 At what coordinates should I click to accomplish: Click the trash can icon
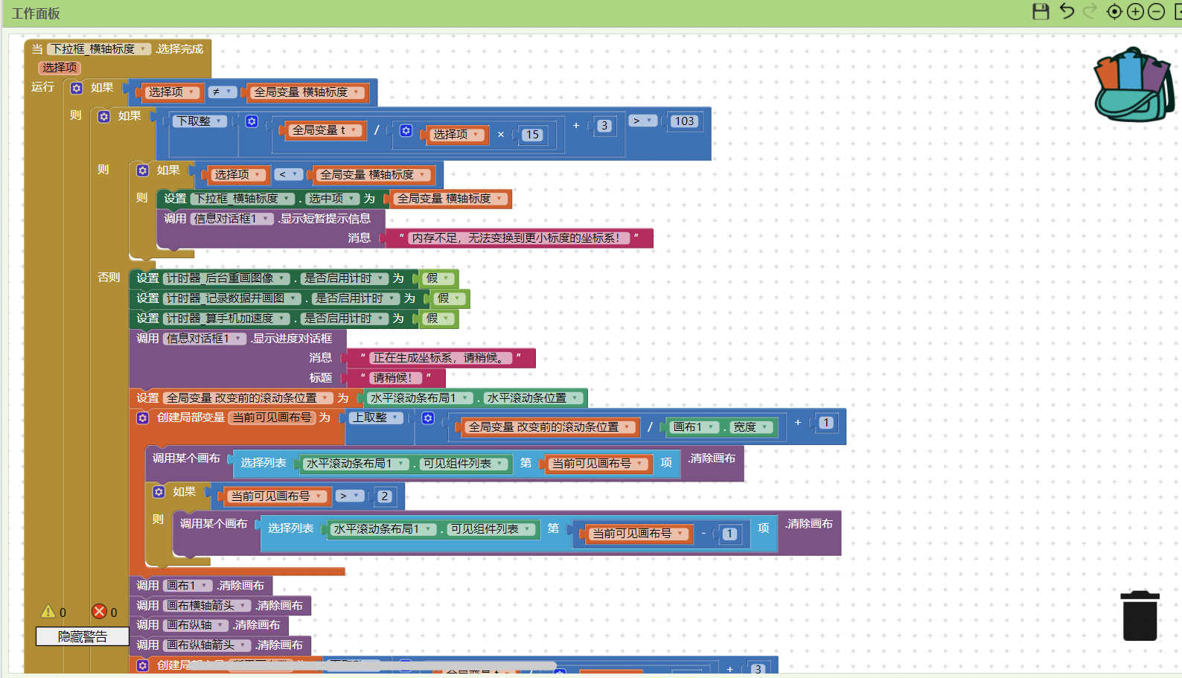click(1140, 615)
